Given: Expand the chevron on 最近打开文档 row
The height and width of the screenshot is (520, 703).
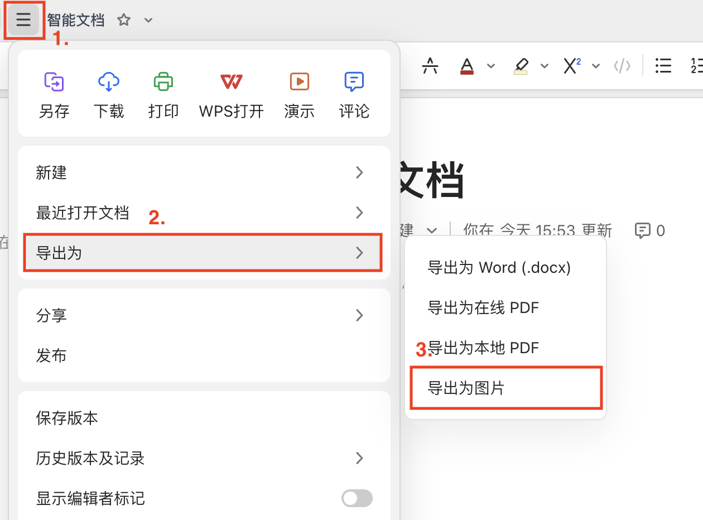Looking at the screenshot, I should pos(360,213).
